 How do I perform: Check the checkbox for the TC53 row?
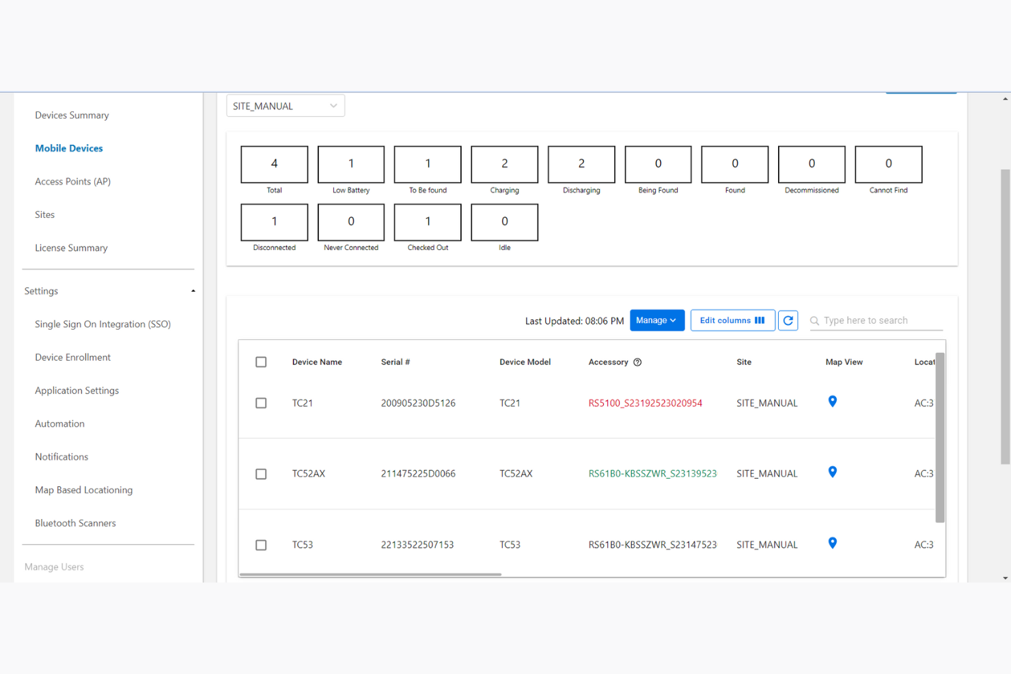[261, 545]
